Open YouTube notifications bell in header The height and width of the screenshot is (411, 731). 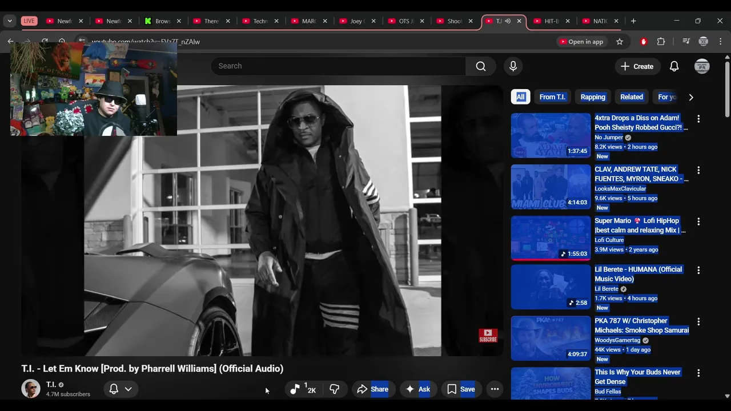[674, 66]
